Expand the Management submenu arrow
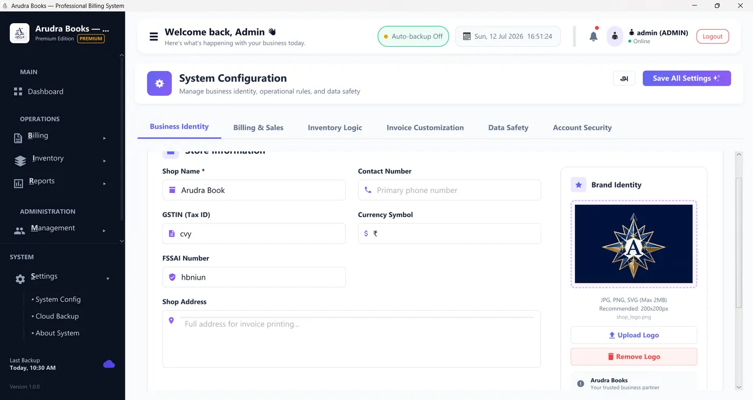 104,231
